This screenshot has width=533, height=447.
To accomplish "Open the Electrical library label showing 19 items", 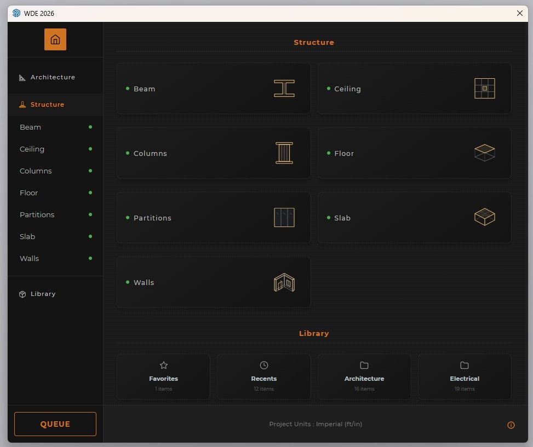I will click(x=465, y=379).
